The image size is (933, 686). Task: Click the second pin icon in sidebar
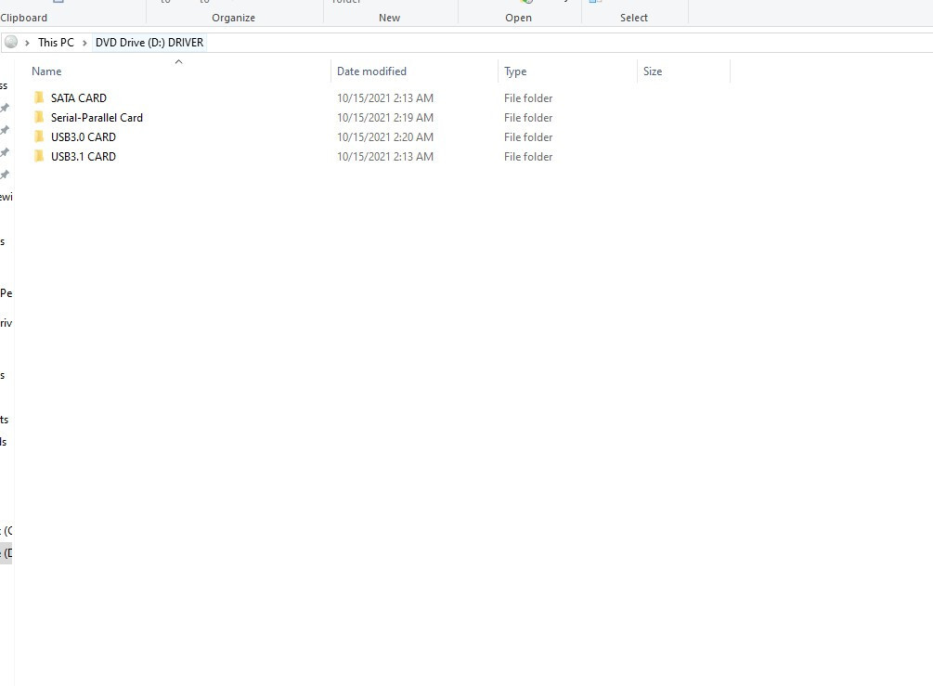[5, 130]
